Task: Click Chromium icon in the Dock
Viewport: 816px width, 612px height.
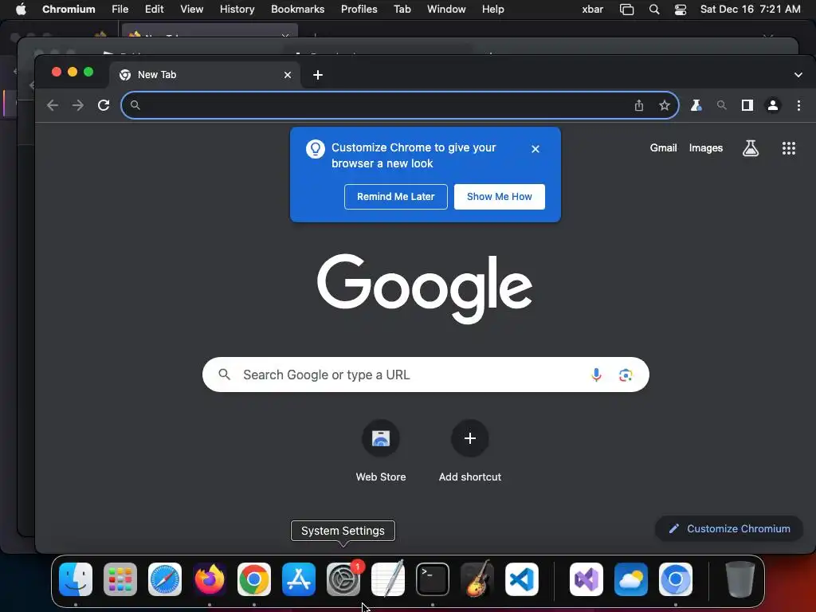Action: click(676, 579)
